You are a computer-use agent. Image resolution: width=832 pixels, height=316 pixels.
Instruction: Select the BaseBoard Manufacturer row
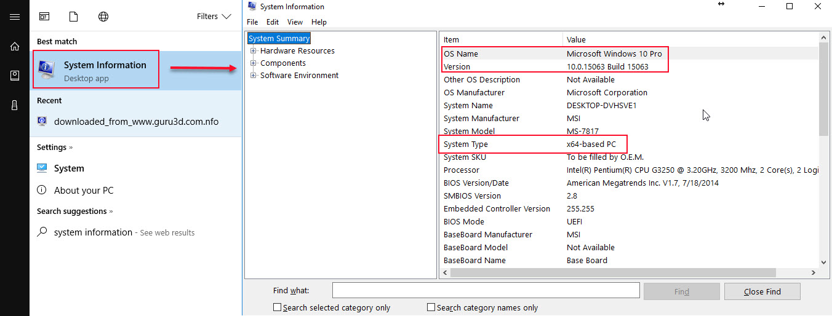[630, 234]
